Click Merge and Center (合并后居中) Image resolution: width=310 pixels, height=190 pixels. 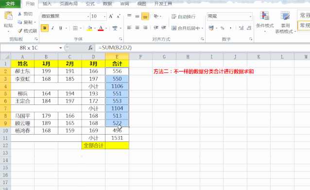point(186,28)
